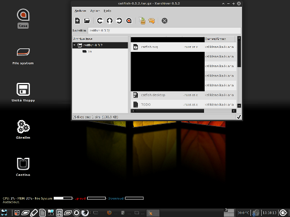The width and height of the screenshot is (290, 217).
Task: Click the catfish.desktop file icon
Action: (x=136, y=95)
